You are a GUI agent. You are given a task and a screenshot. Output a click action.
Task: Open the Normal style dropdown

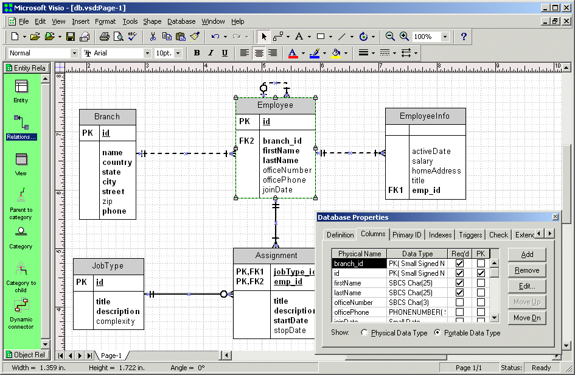tap(74, 53)
